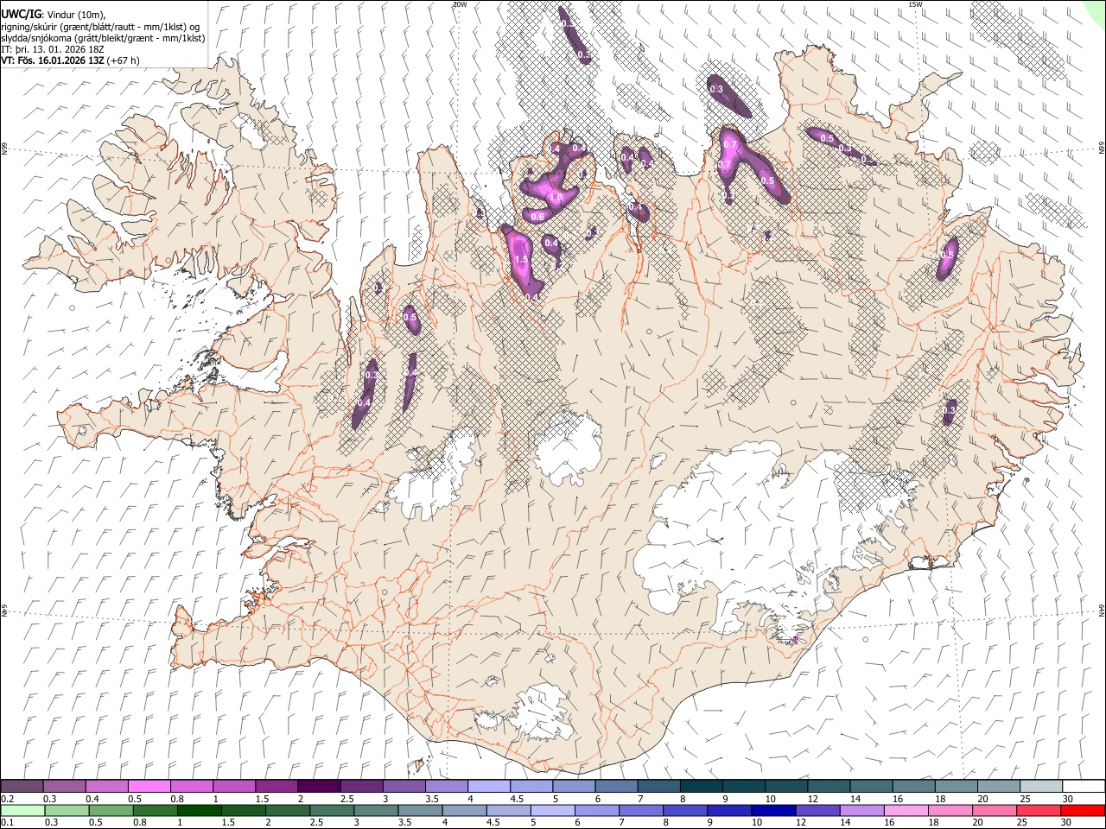Select the darkest green 1–1.5 rain scale swatch
The height and width of the screenshot is (829, 1106).
[200, 811]
